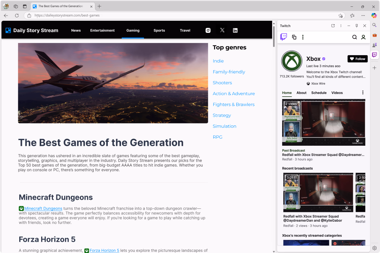Screen dimensions: 380x253
Task: Open the Family-friendly genre link
Action: (229, 72)
